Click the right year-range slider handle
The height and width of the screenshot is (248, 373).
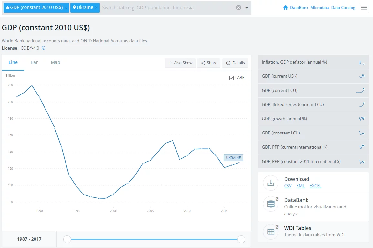coord(241,239)
